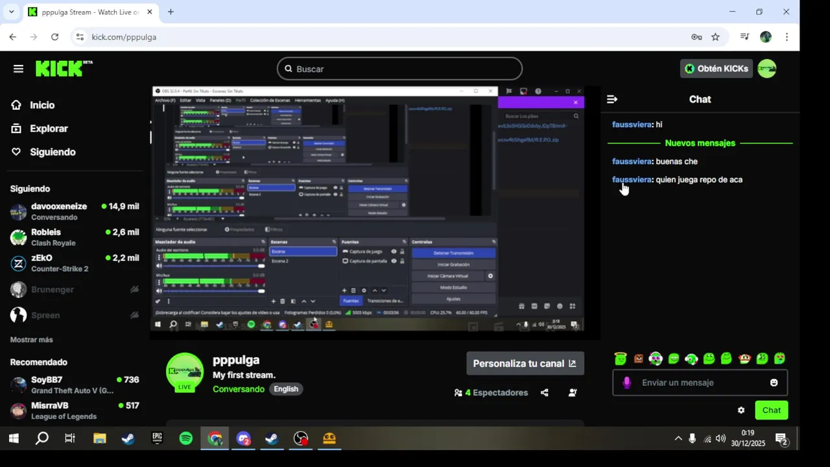Open Windows notification center icon
Screen dimensions: 830x467
tap(781, 439)
